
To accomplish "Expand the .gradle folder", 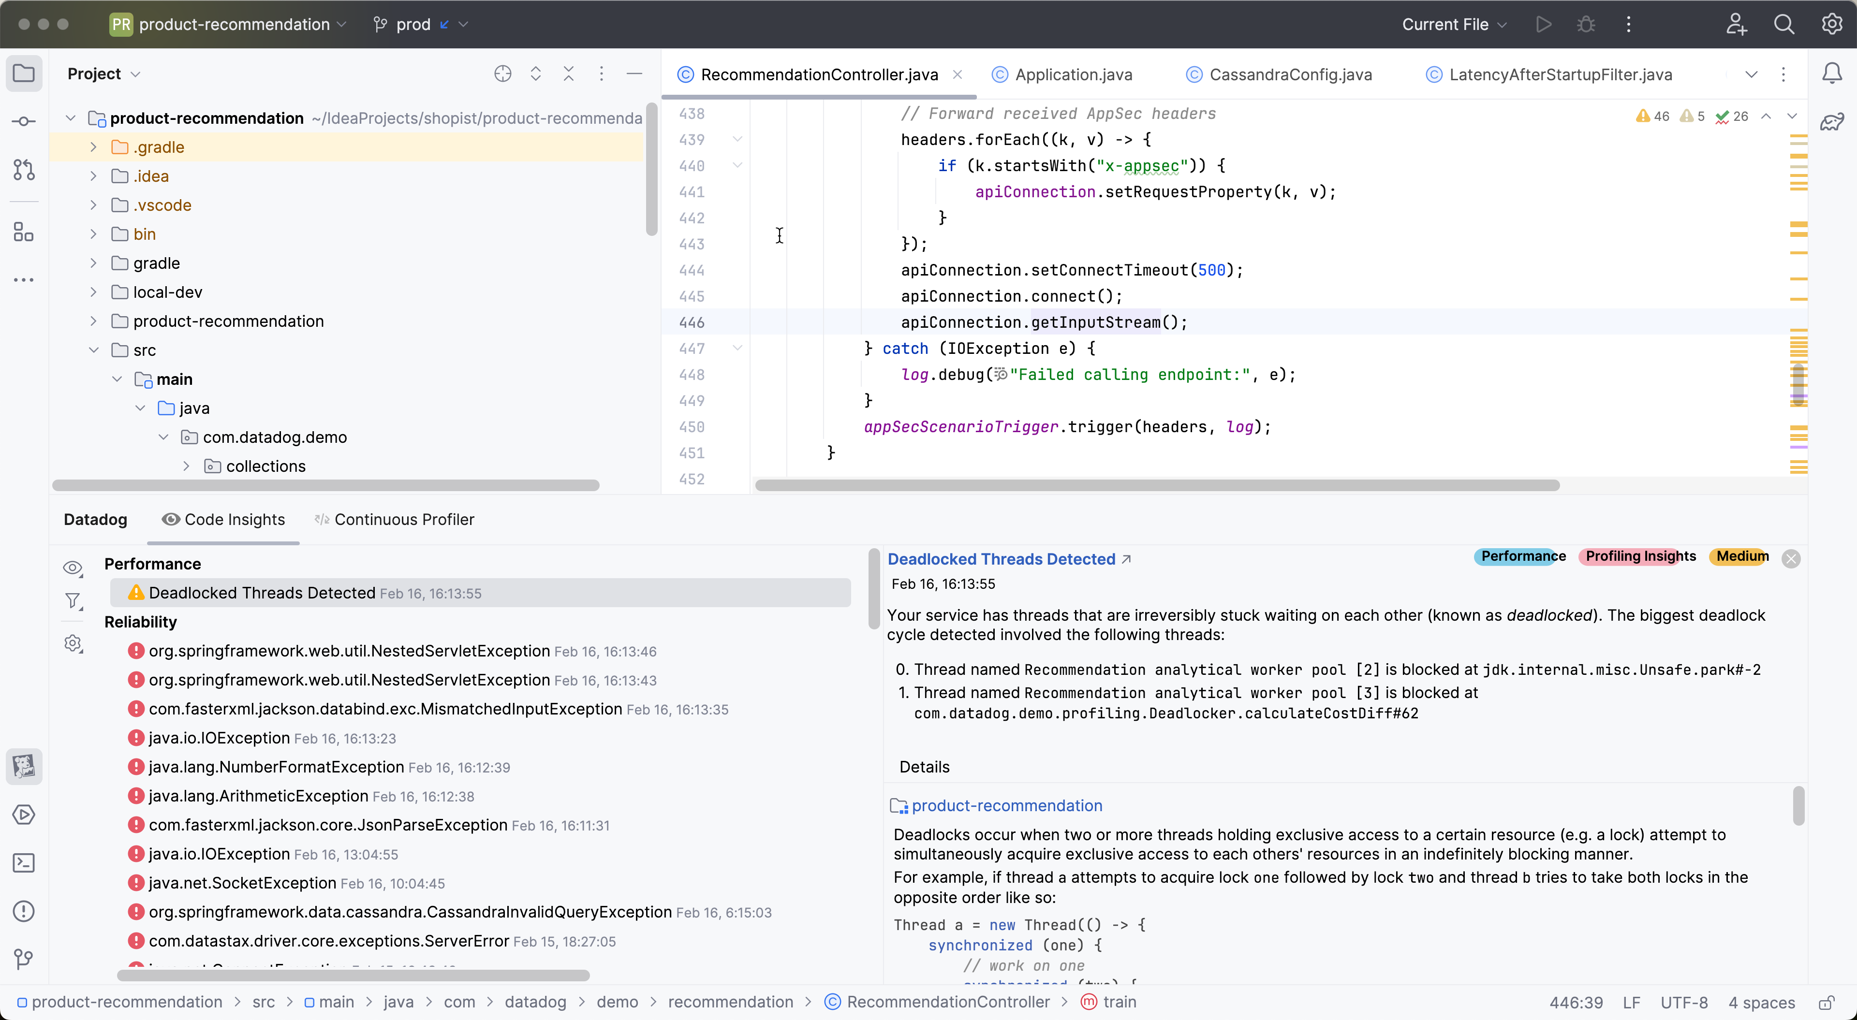I will coord(93,146).
